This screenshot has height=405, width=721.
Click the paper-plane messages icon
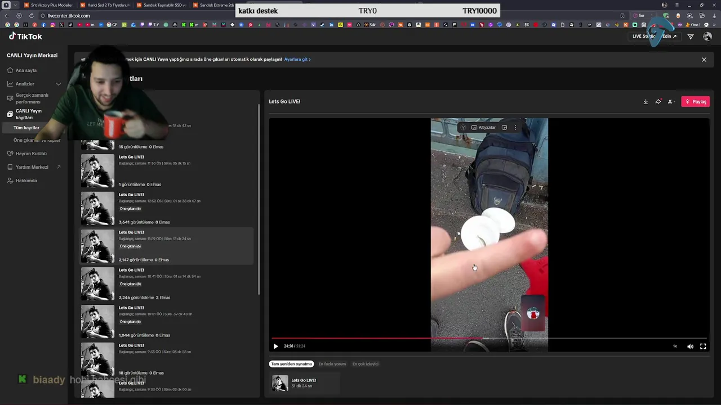click(691, 37)
